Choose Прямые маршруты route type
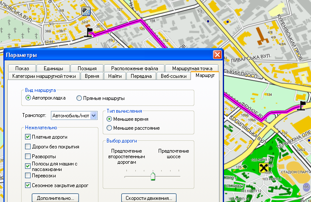The image size is (311, 202). point(79,98)
